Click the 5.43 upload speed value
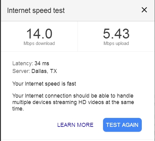 (116, 34)
